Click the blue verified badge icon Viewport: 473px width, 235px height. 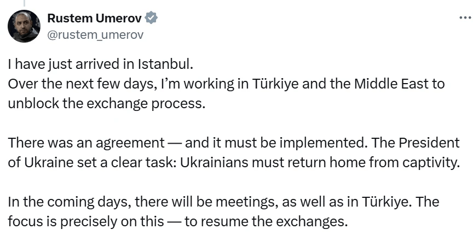click(x=152, y=19)
